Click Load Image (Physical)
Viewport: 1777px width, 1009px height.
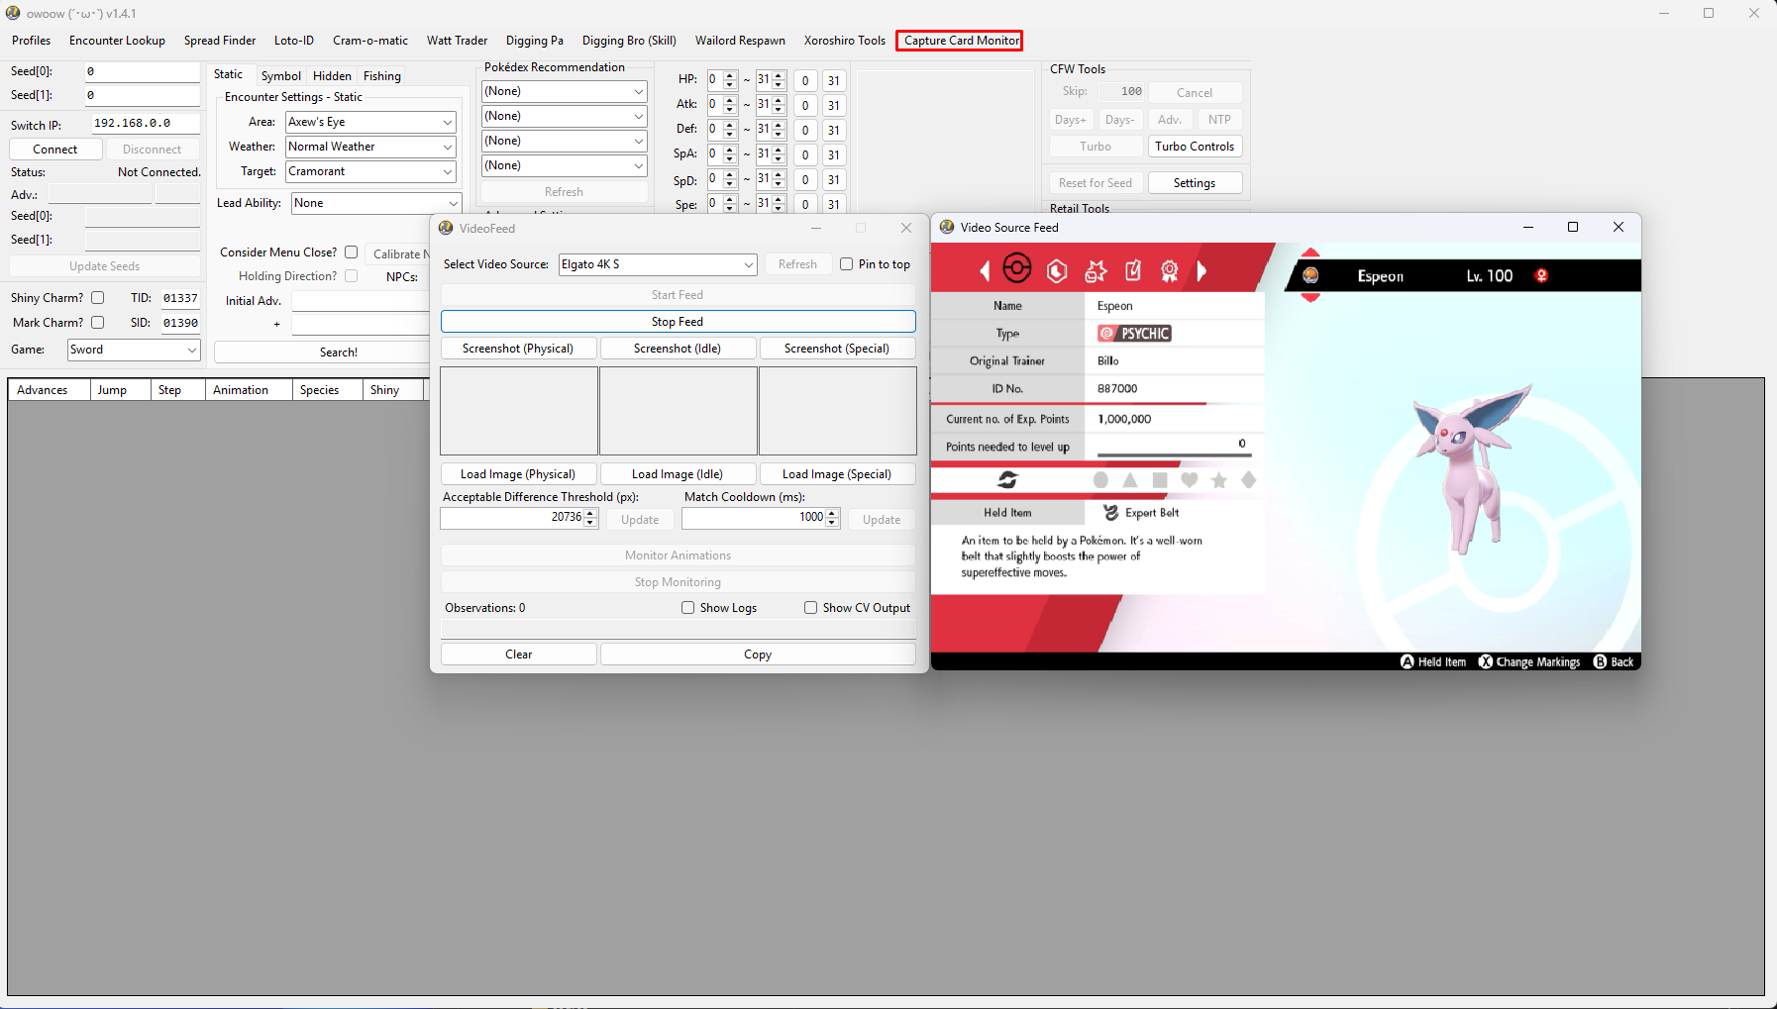(x=518, y=474)
